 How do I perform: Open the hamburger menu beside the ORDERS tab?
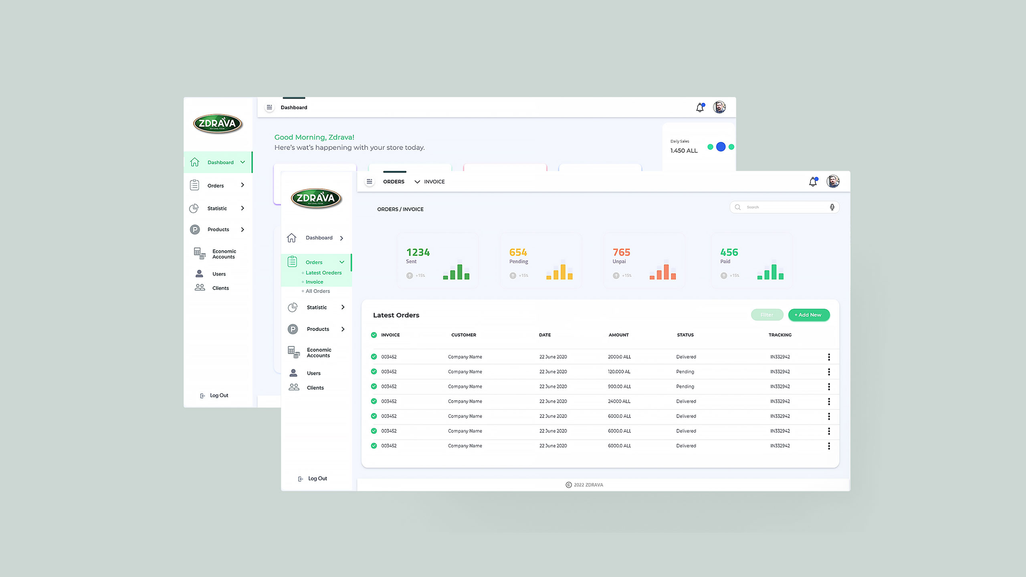tap(370, 182)
